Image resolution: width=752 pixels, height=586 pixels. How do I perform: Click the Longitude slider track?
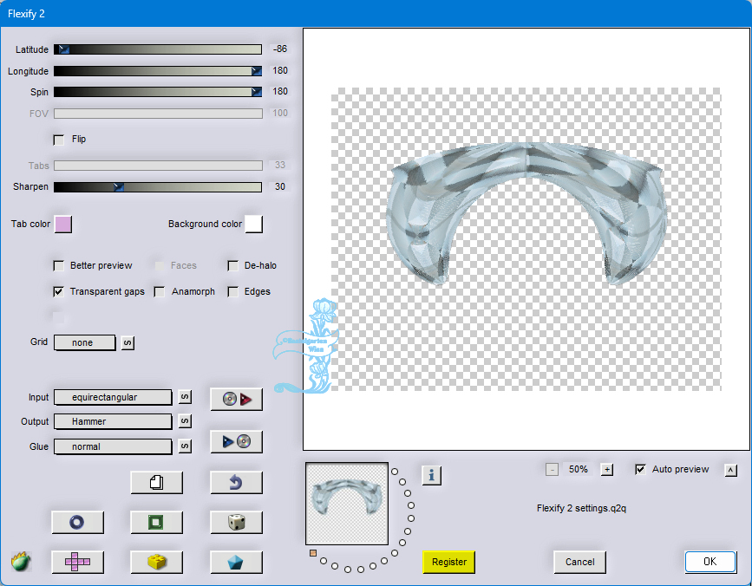point(158,71)
